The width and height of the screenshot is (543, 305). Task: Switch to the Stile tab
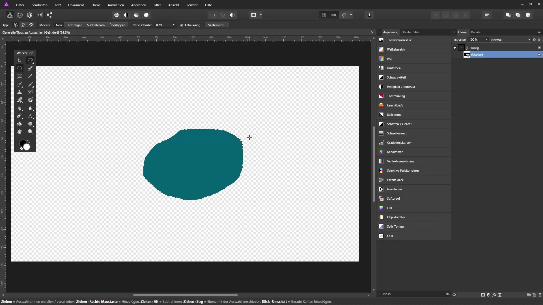(416, 32)
